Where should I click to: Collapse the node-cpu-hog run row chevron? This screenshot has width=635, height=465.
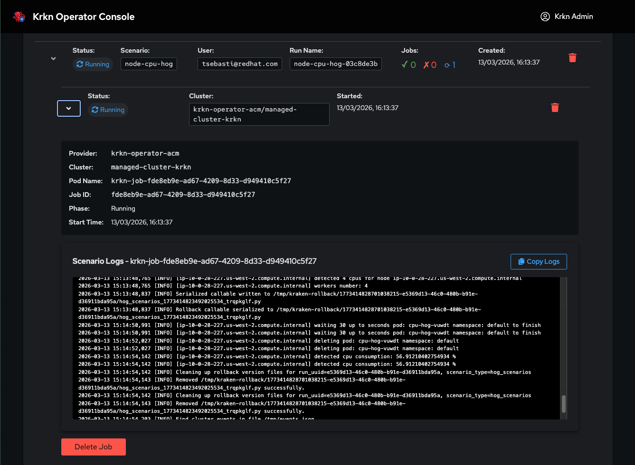(53, 58)
